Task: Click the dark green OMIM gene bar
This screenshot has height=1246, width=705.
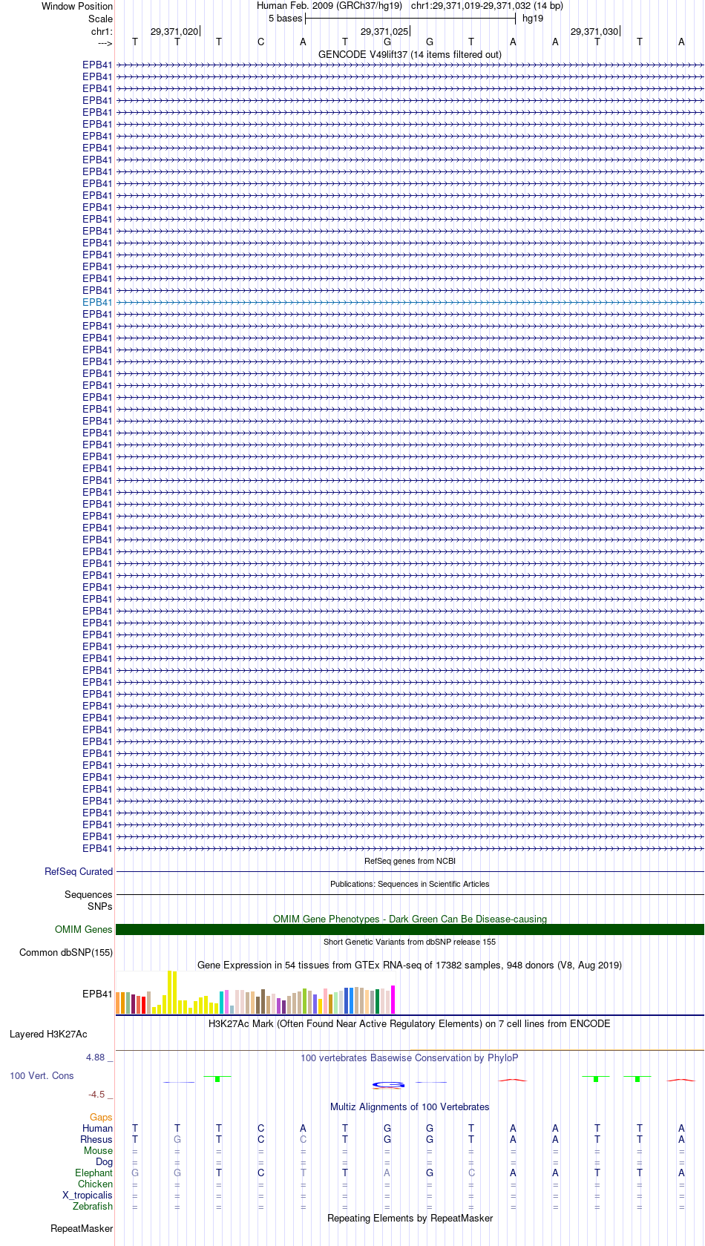Action: tap(410, 929)
